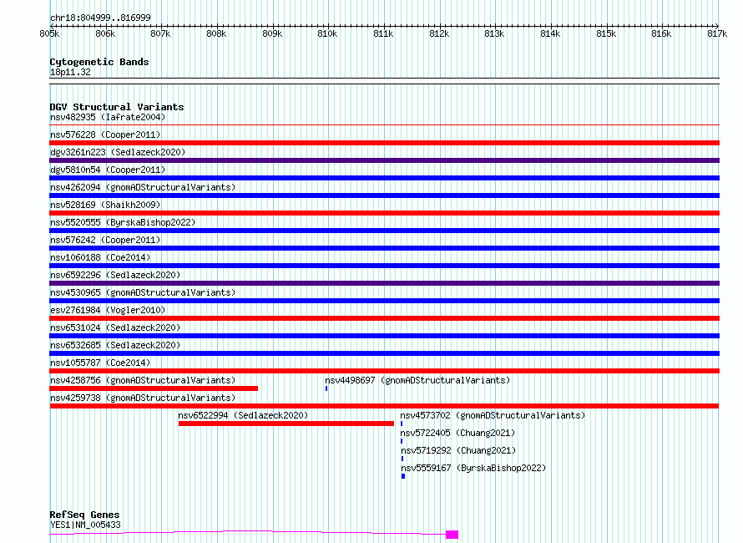Select the red nsv576228 Cooper2011 variant bar
Screen dimensions: 743x543
tap(384, 143)
